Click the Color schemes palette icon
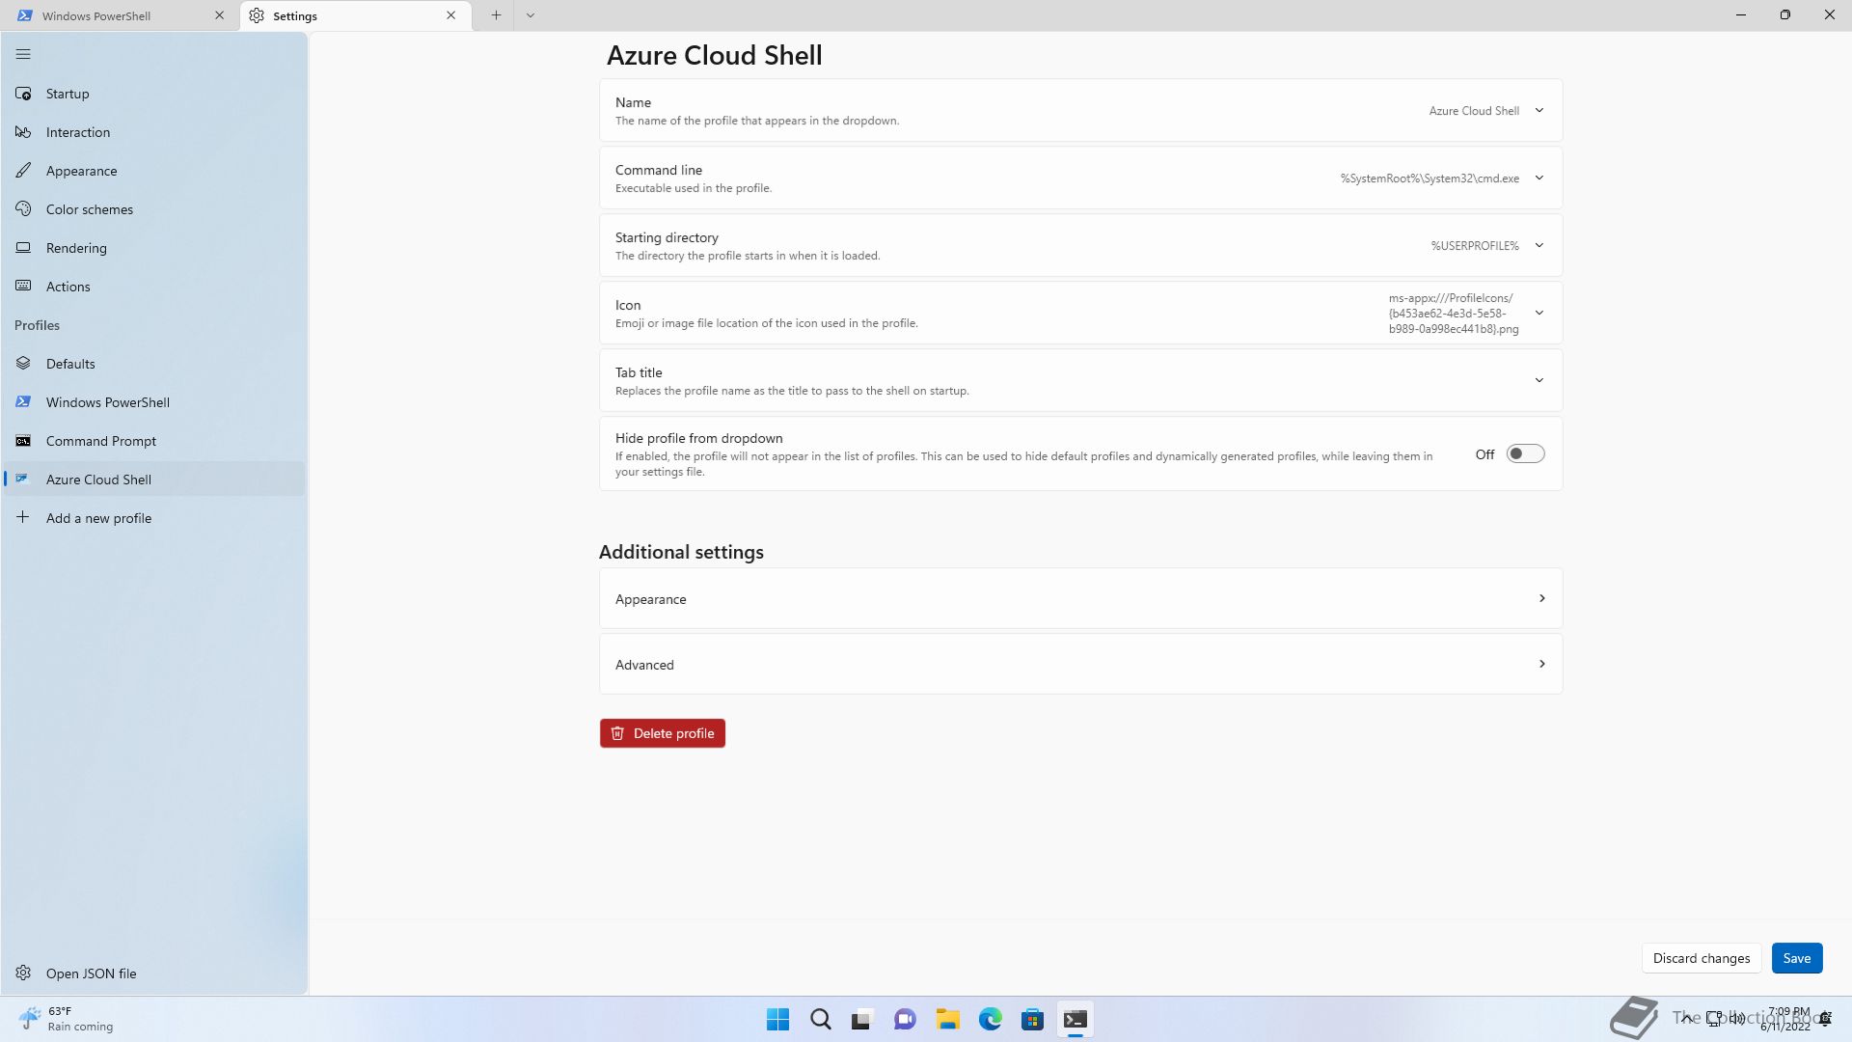The width and height of the screenshot is (1852, 1042). point(23,209)
